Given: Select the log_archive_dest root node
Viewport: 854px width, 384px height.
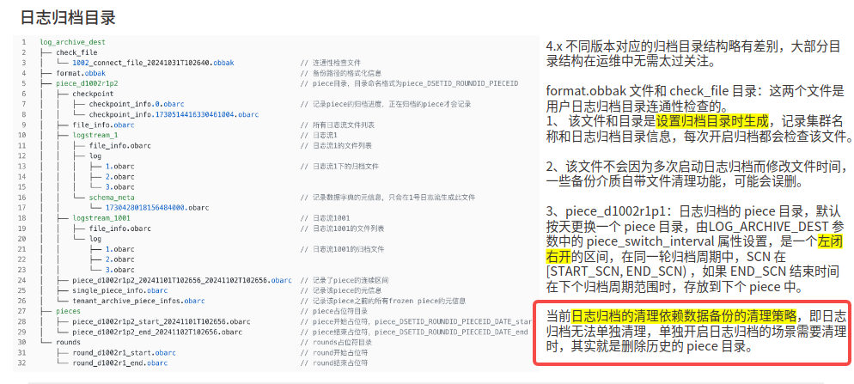Looking at the screenshot, I should (x=73, y=42).
